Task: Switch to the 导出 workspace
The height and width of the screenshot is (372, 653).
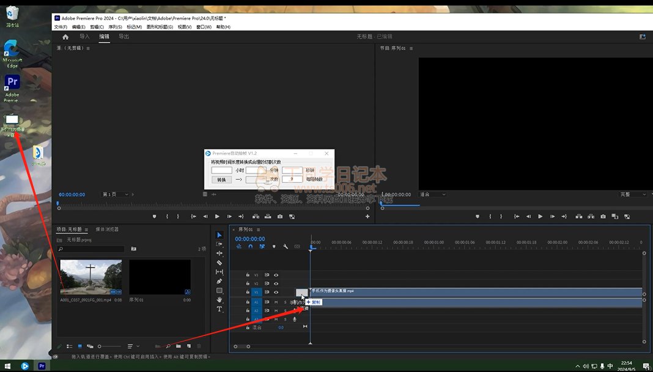Action: [x=124, y=37]
